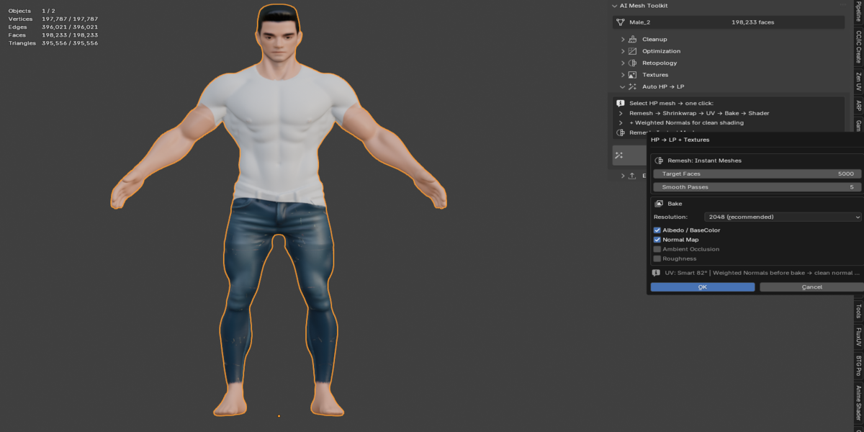Confirm the dialog with OK
Viewport: 864px width, 432px height.
[703, 287]
